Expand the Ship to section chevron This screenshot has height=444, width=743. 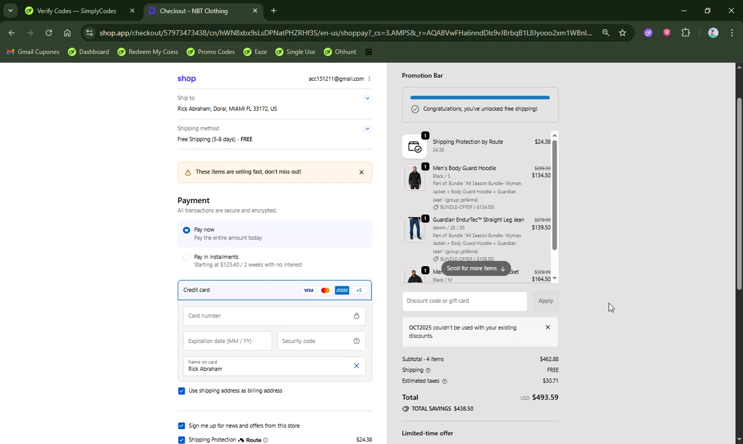coord(367,98)
